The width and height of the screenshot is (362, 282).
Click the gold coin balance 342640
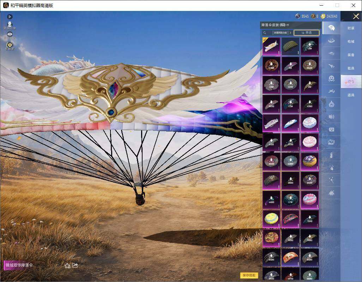[x=329, y=16]
